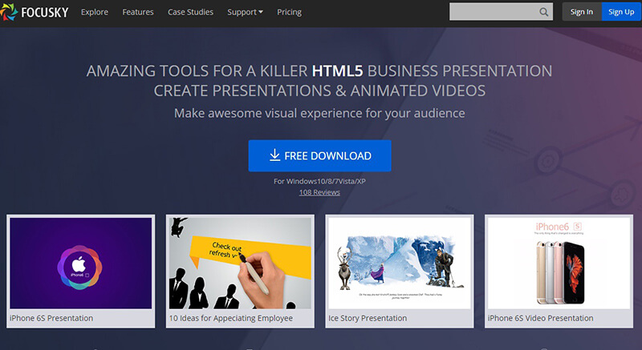Click the FOCUSKY brand name text

45,12
